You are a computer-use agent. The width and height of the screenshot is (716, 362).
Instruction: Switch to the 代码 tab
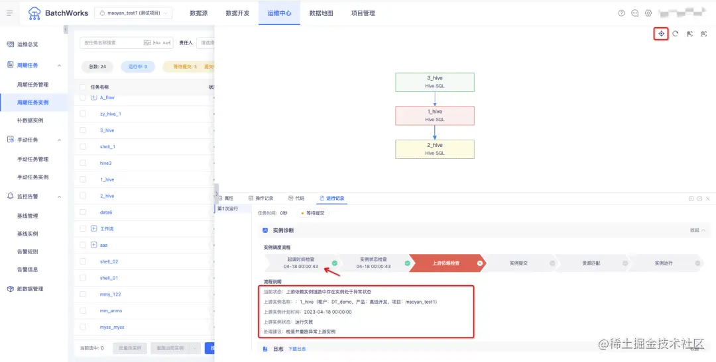click(296, 199)
